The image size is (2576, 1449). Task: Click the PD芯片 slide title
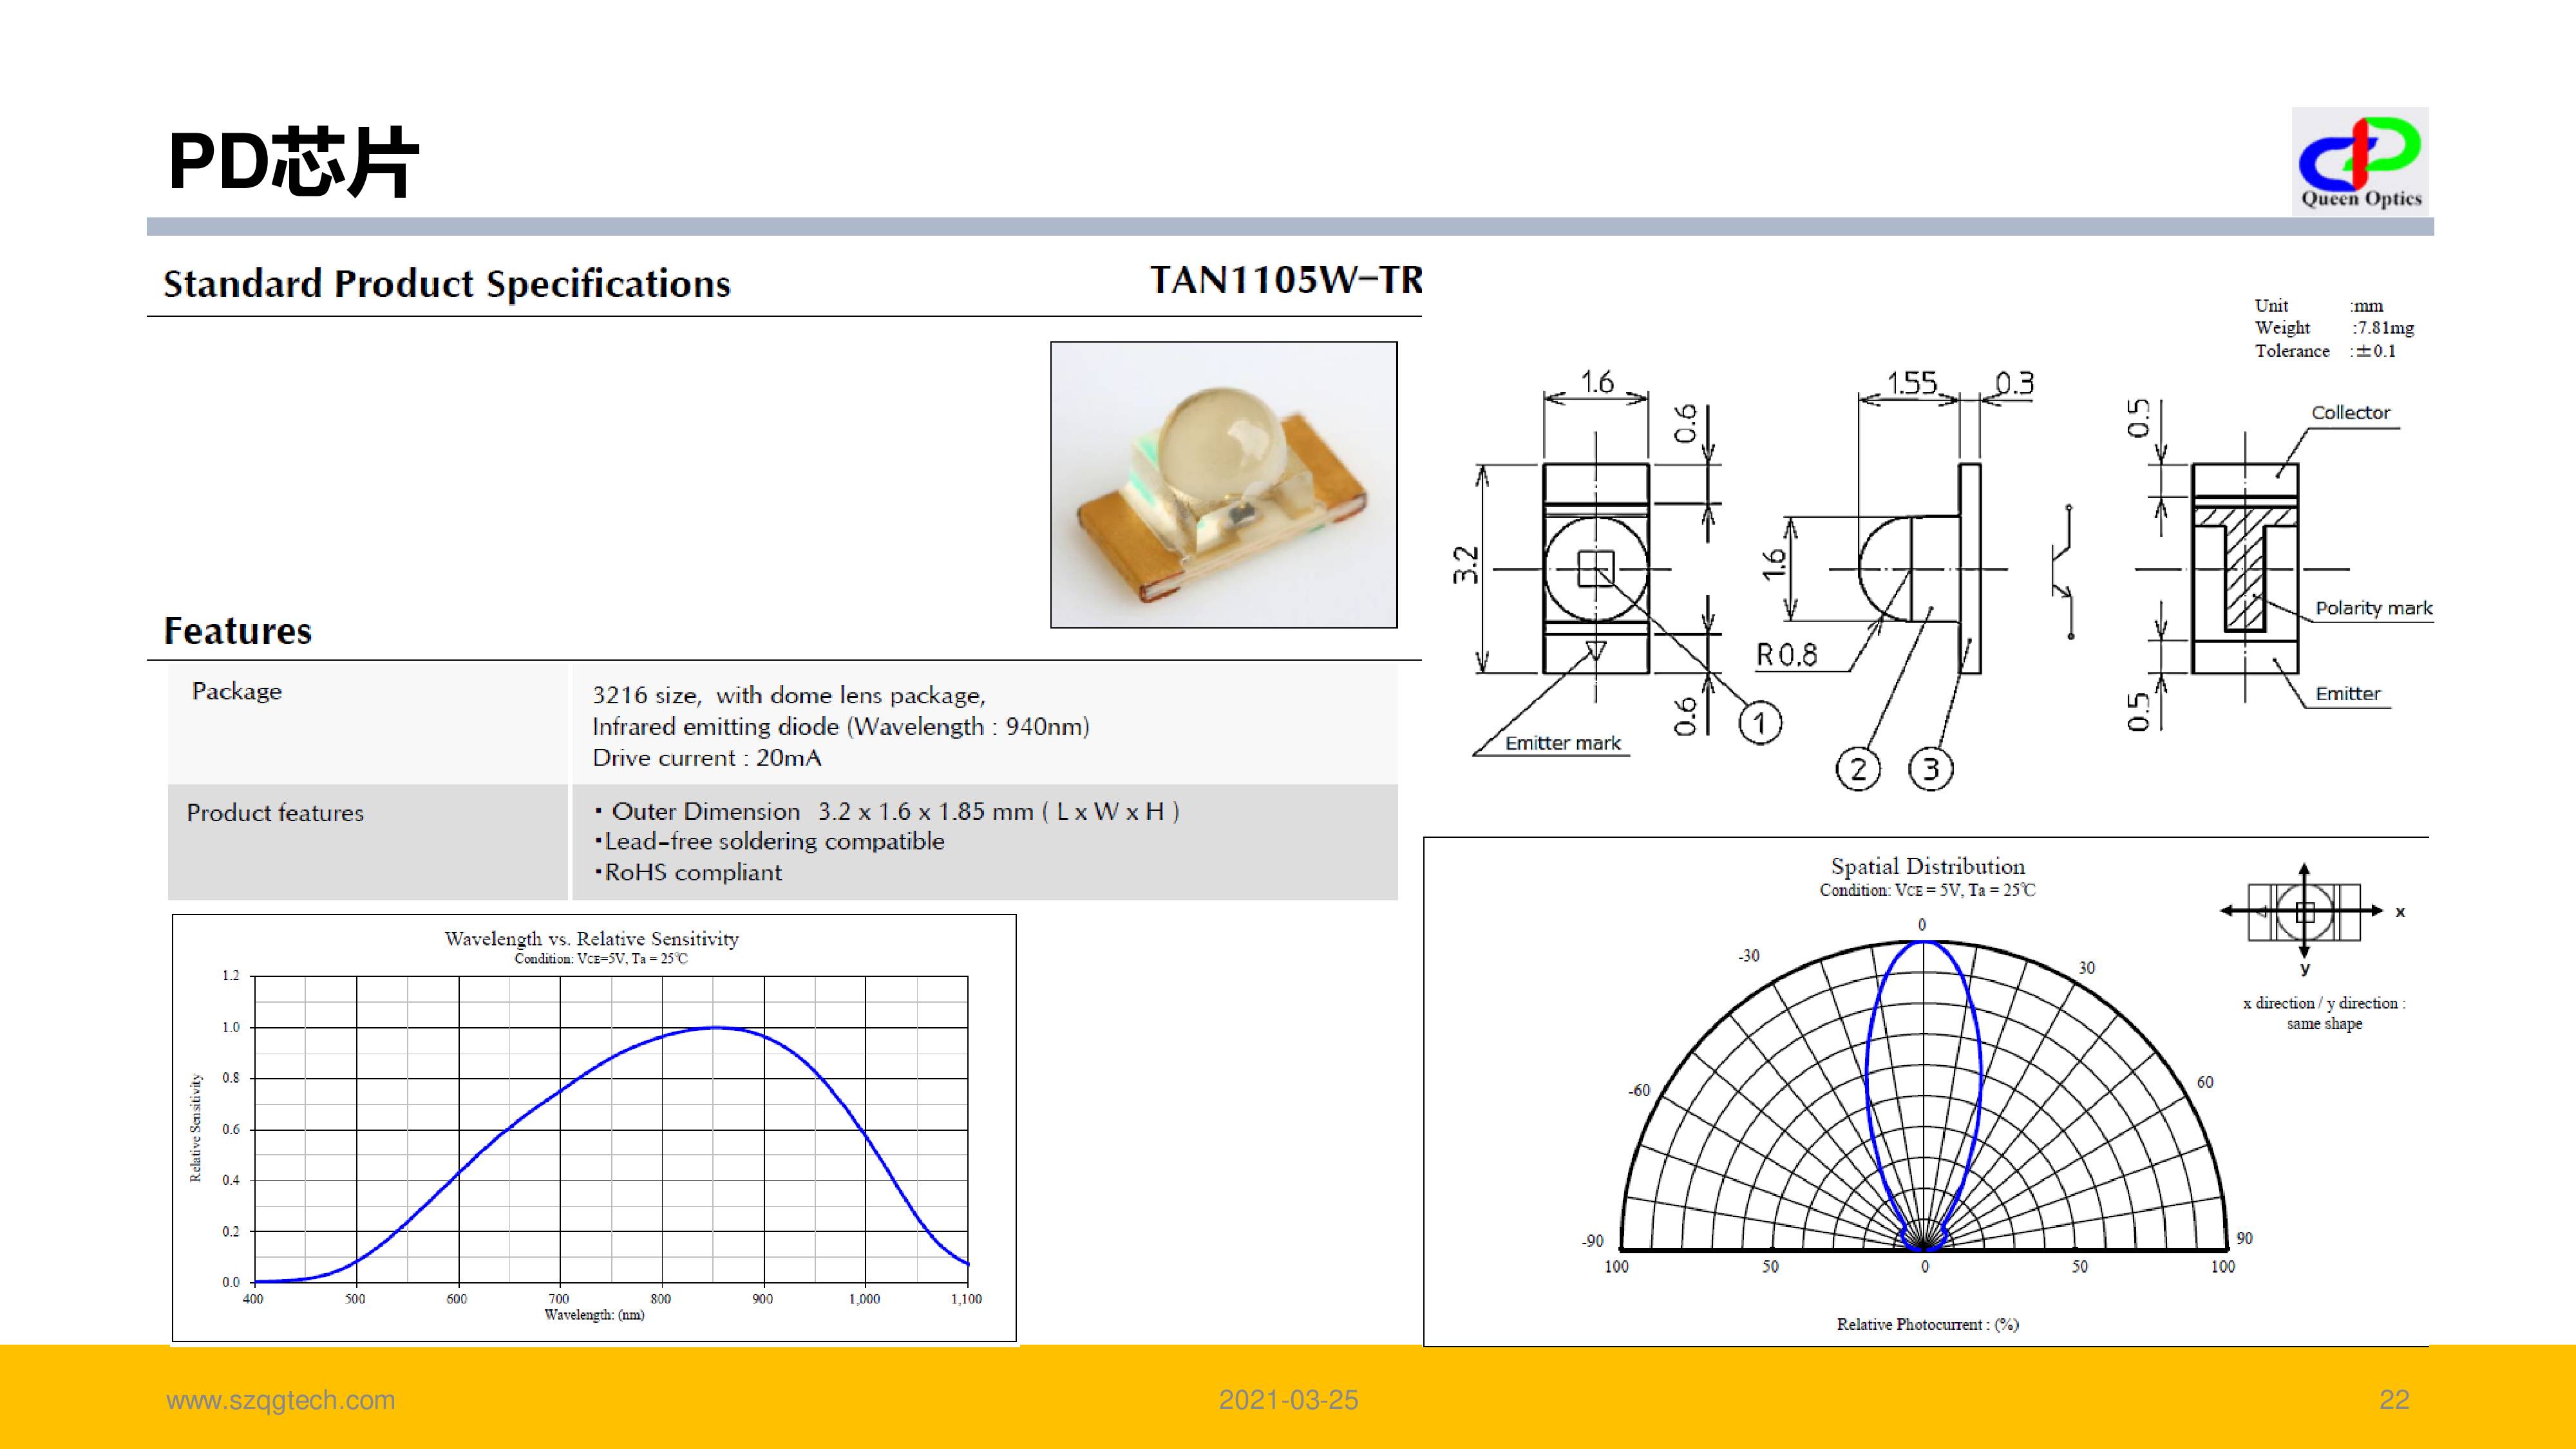click(x=292, y=162)
